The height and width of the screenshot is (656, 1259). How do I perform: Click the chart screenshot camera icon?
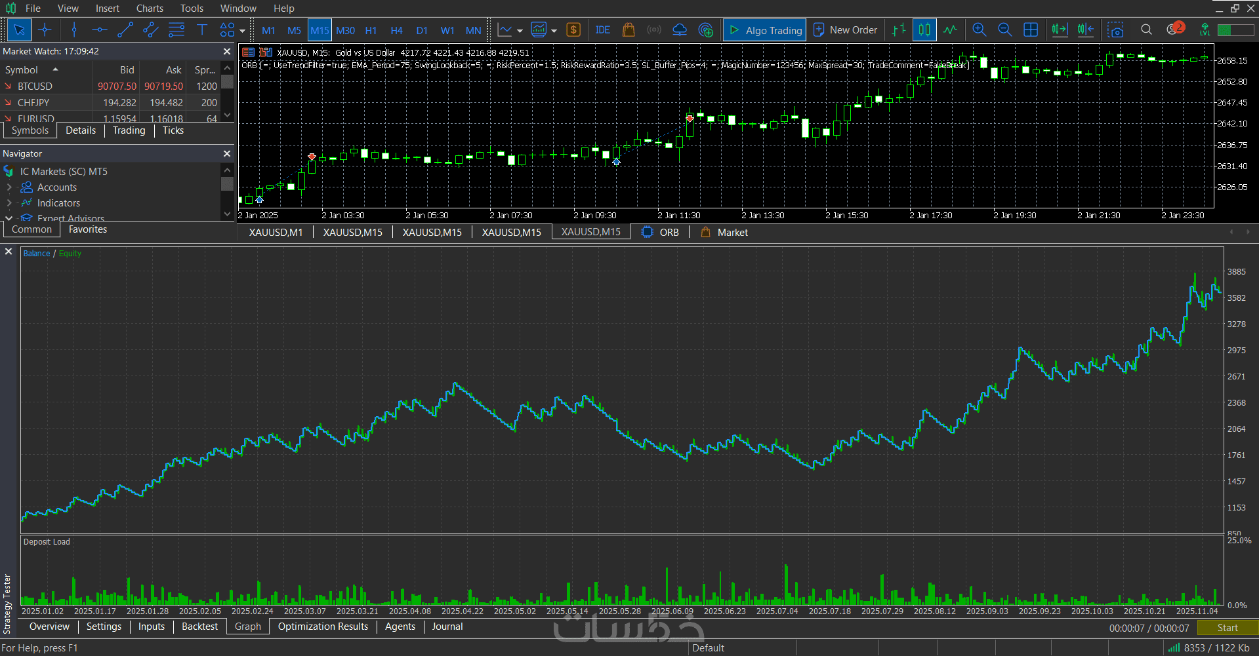click(x=1115, y=29)
